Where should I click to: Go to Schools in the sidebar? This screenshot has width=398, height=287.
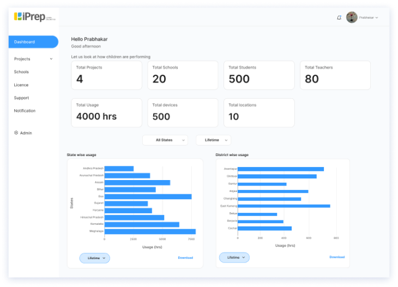(x=21, y=72)
